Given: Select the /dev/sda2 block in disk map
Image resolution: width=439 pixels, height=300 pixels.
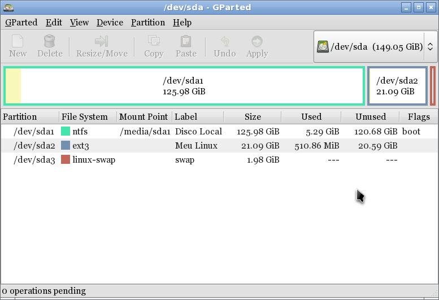Looking at the screenshot, I should point(397,86).
